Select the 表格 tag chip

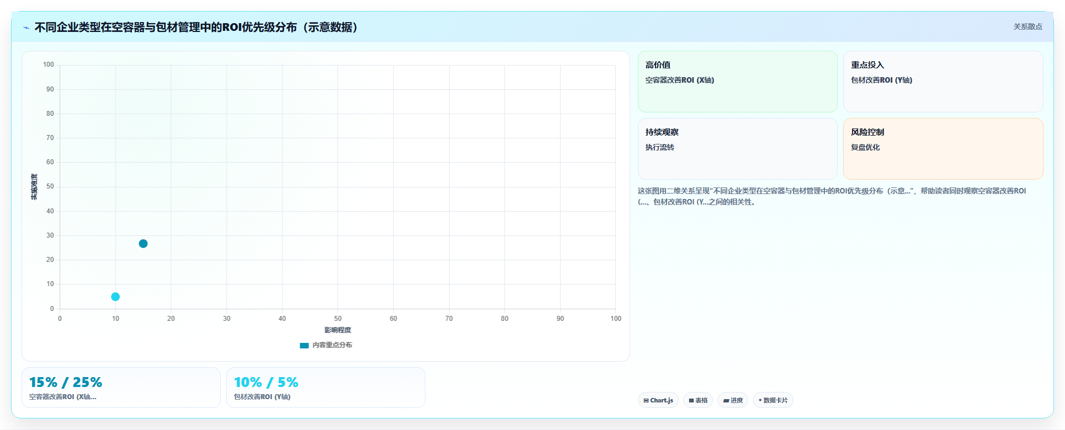click(x=698, y=400)
